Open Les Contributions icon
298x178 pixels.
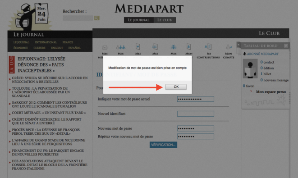tap(208, 46)
